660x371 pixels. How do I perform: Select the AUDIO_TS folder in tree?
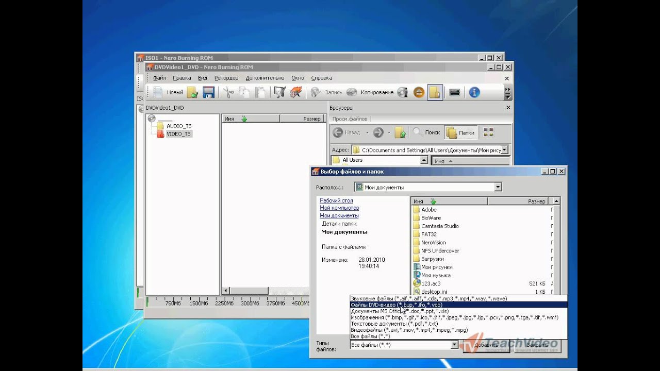(178, 126)
